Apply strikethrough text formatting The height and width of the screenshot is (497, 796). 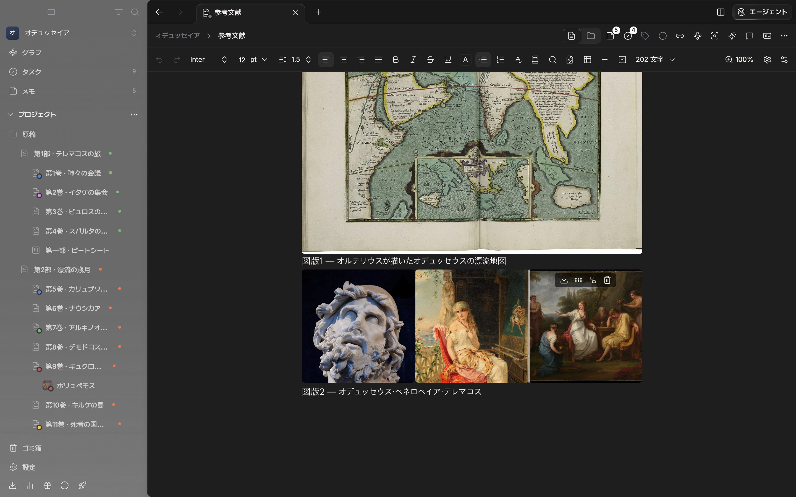pos(430,59)
